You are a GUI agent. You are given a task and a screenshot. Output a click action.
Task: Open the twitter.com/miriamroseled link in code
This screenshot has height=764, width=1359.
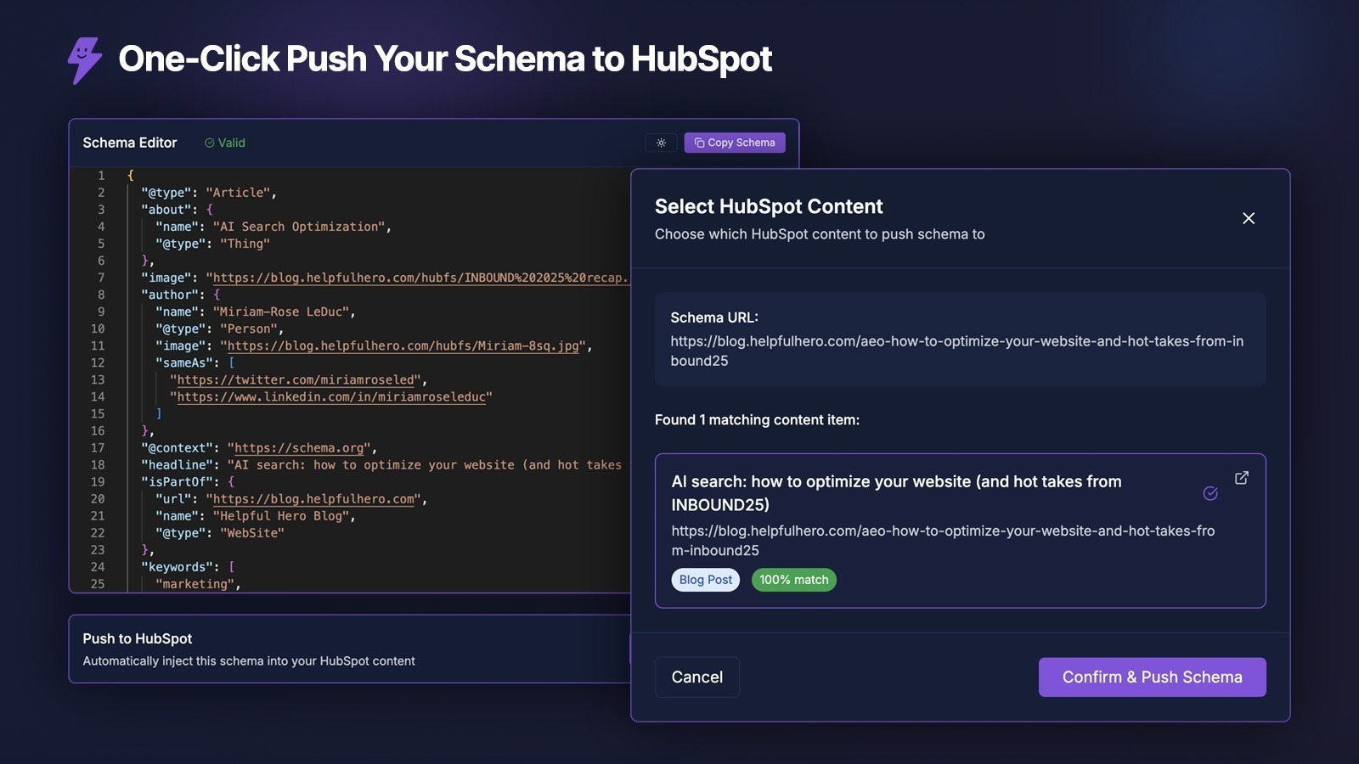[x=296, y=380]
